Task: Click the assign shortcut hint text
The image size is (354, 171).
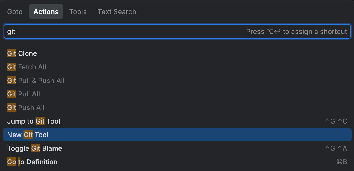Action: [x=297, y=31]
